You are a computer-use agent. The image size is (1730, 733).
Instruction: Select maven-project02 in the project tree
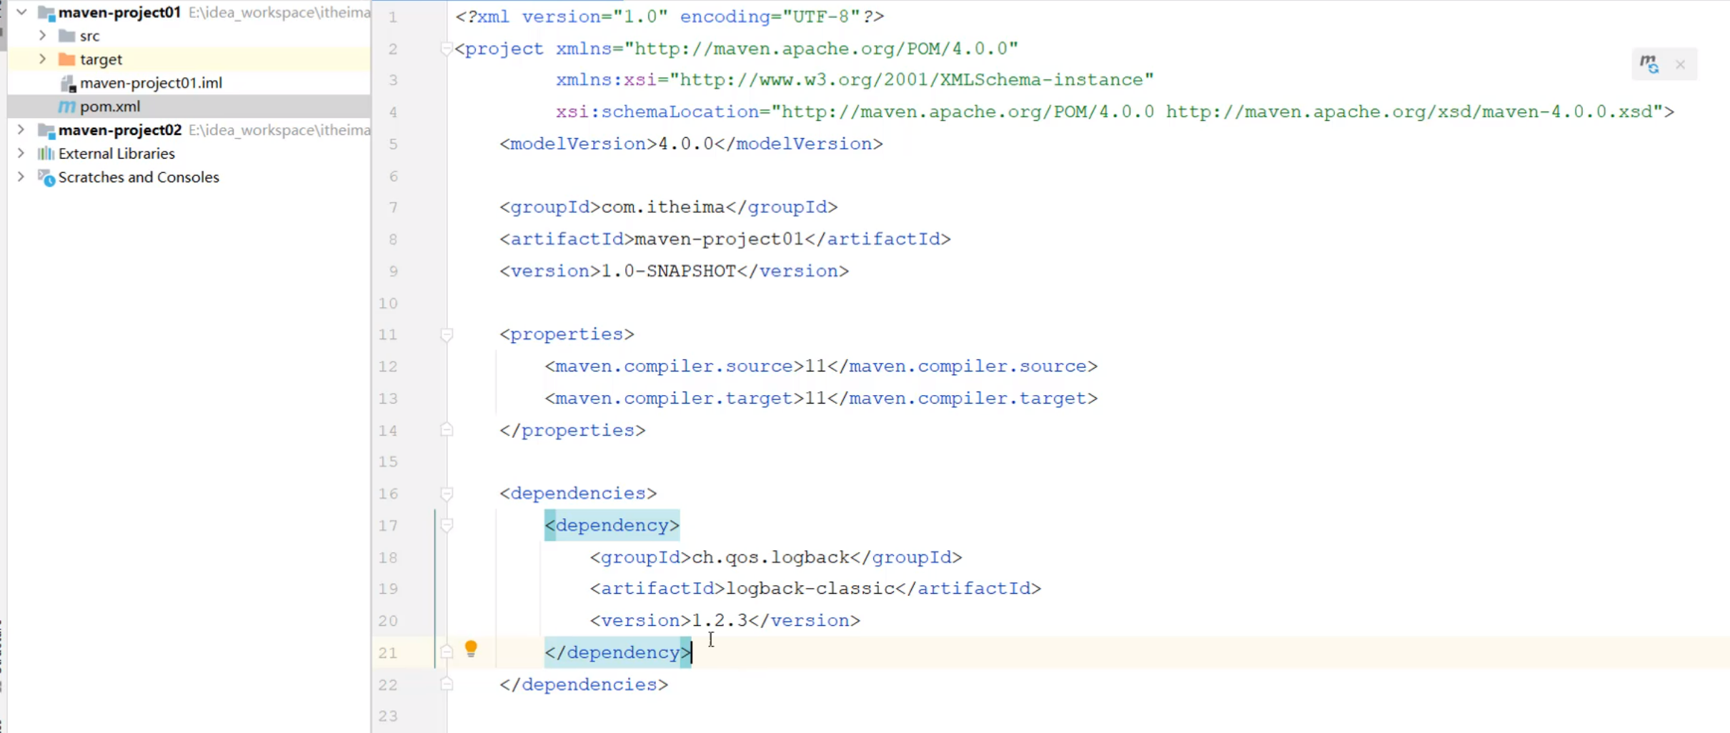119,130
